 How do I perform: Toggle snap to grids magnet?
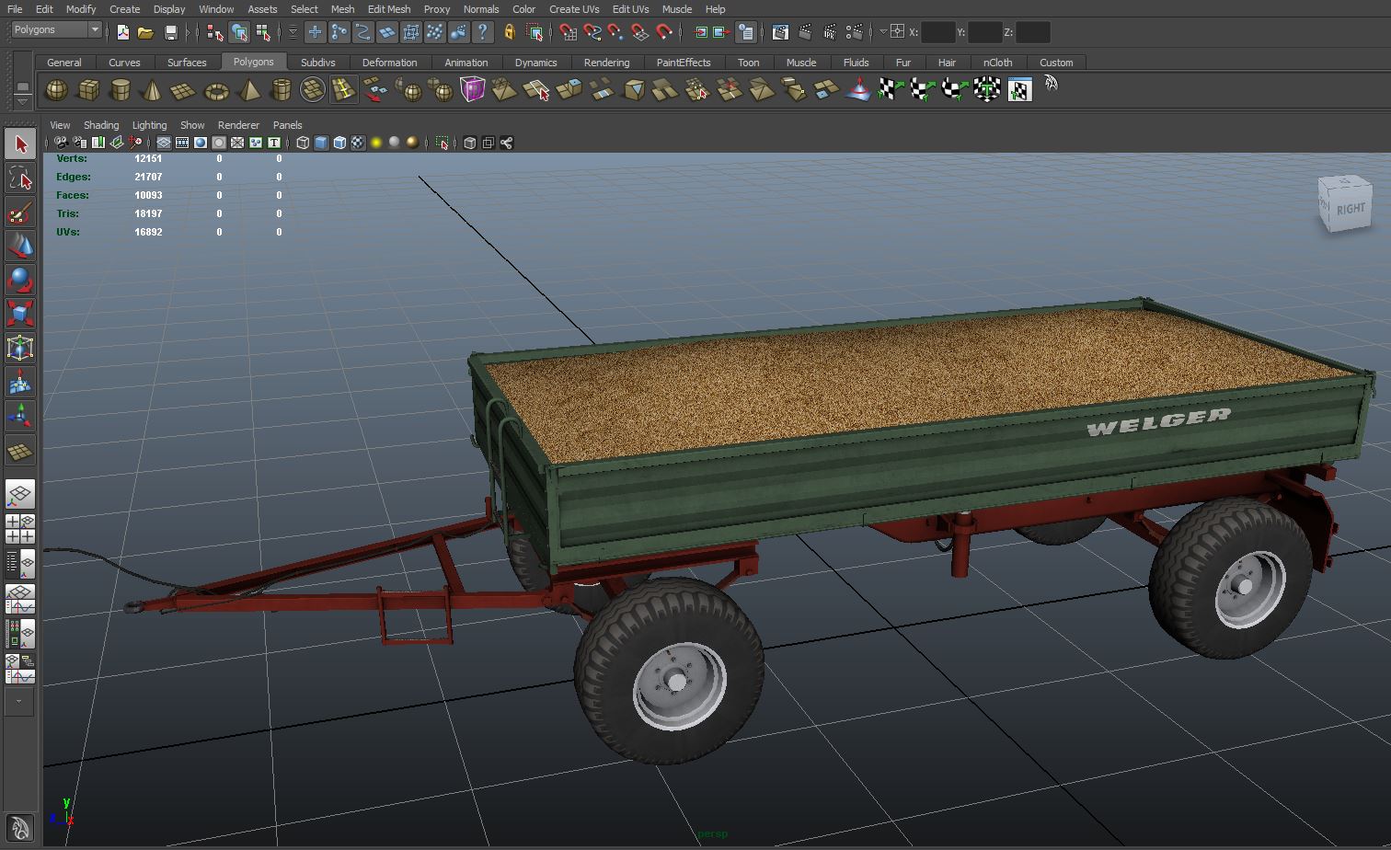pos(569,32)
